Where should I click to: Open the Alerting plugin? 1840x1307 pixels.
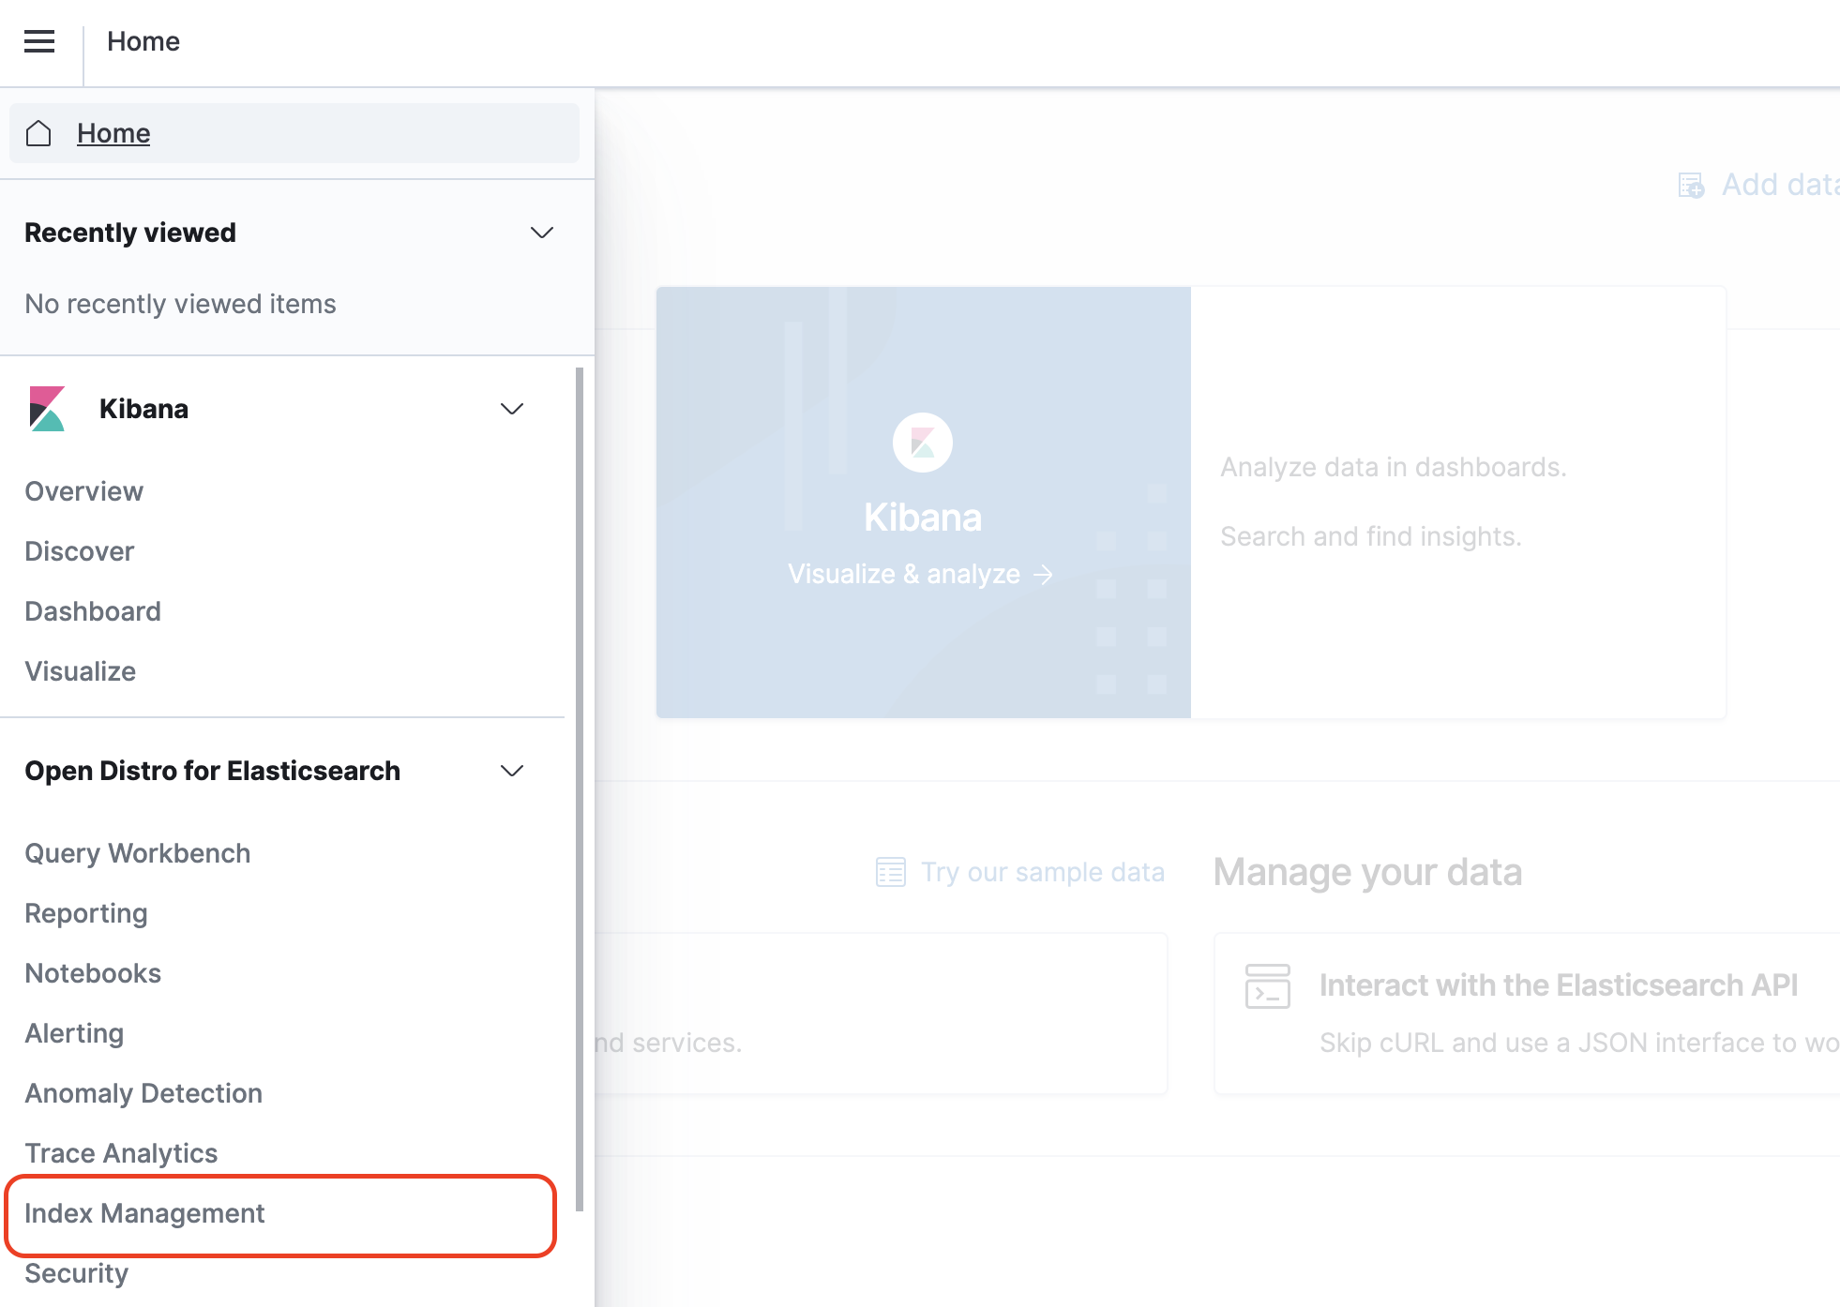coord(74,1033)
